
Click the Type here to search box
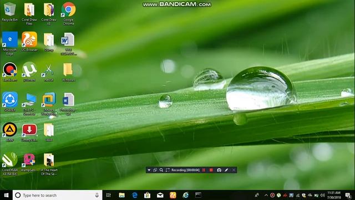click(x=58, y=195)
